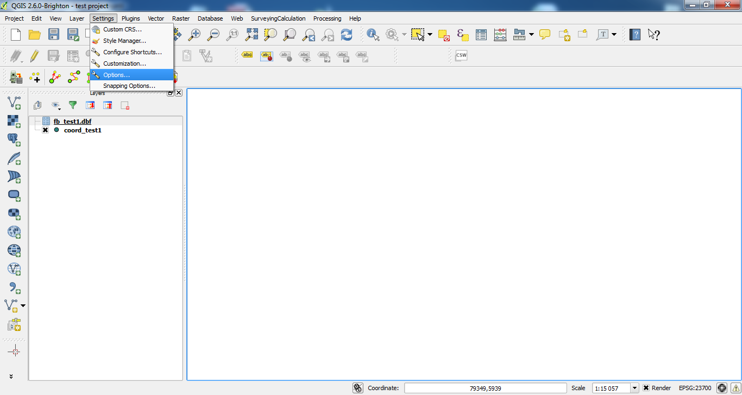Choose Options... from the Settings menu
This screenshot has height=395, width=742.
[x=116, y=75]
